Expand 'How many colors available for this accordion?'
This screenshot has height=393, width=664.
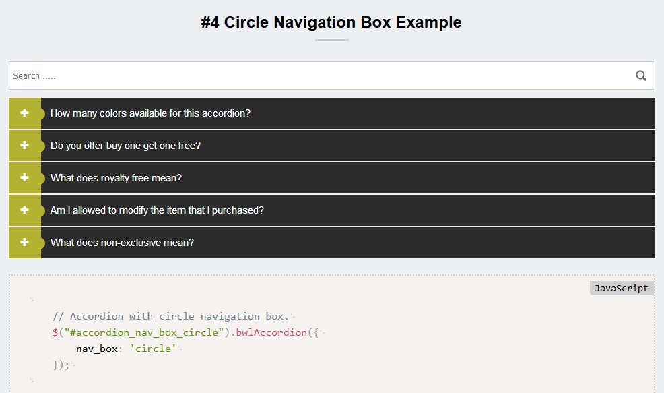pos(151,113)
